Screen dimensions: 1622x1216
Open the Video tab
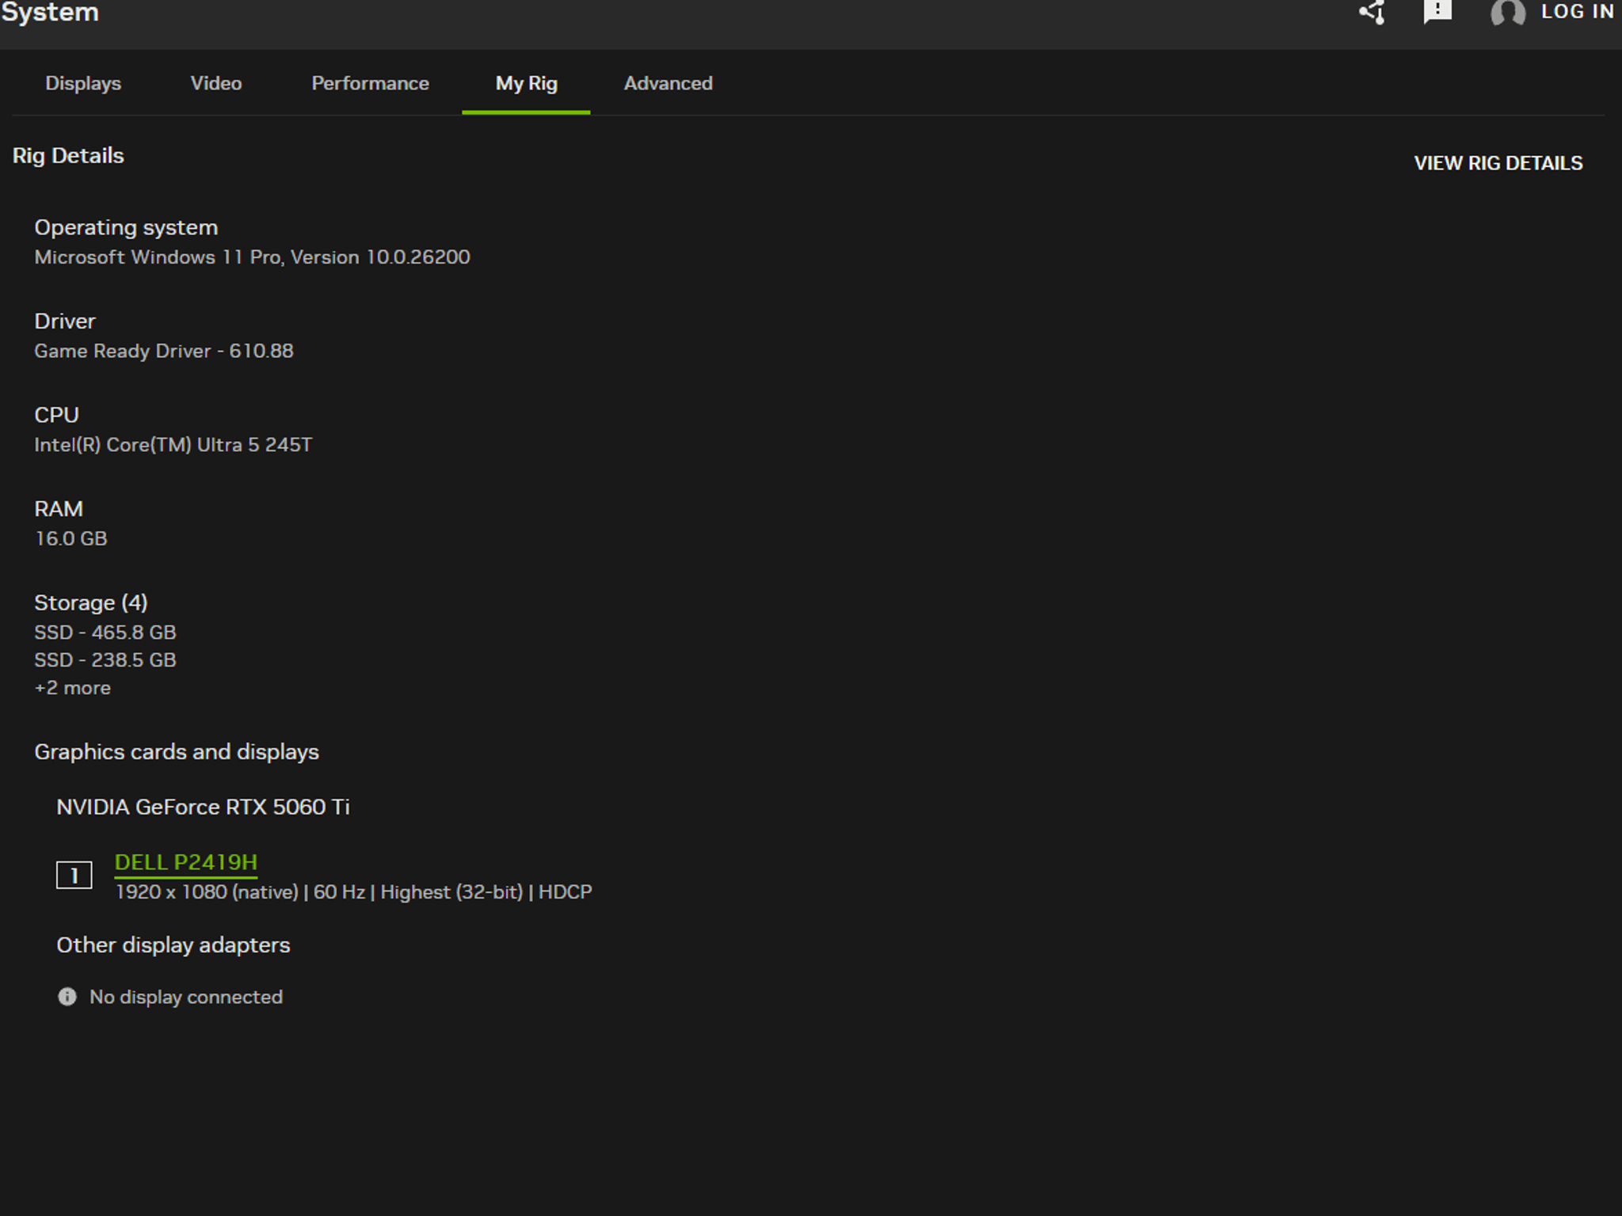click(216, 83)
